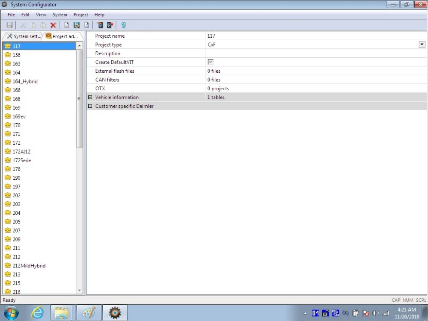Screen dimensions: 428x321
Task: Click the Cut scissors toolbar icon
Action: click(x=23, y=25)
